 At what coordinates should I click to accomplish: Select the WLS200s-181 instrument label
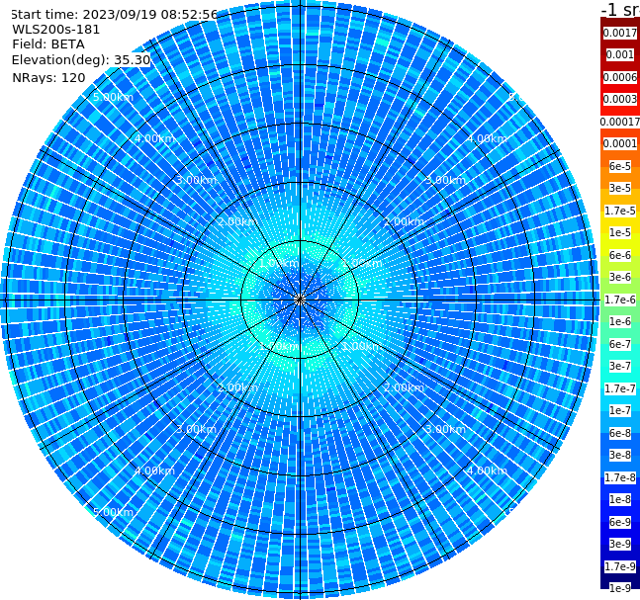pyautogui.click(x=56, y=30)
